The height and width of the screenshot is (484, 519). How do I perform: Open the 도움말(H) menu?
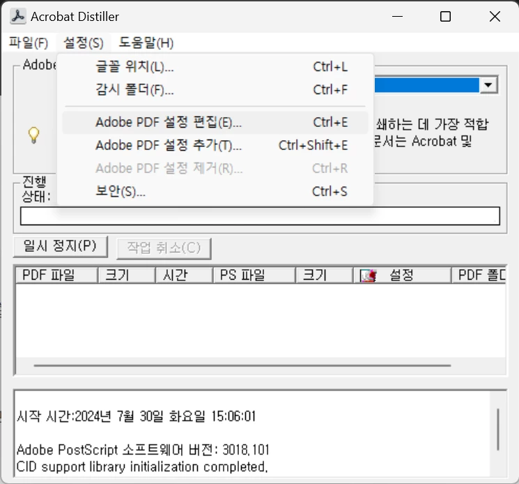146,43
